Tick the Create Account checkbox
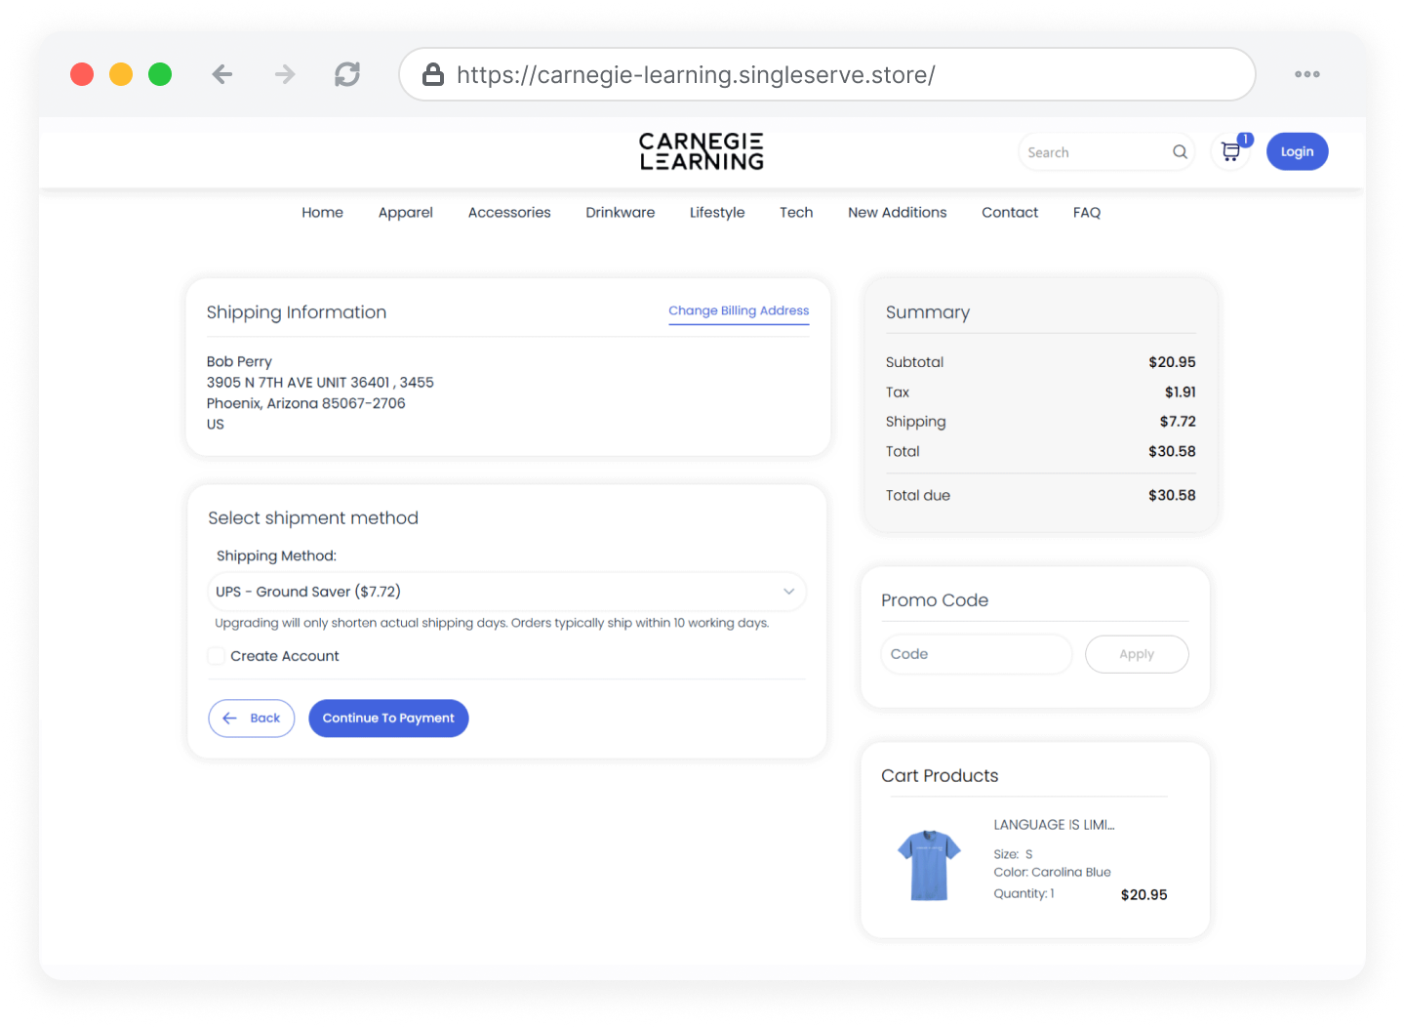The width and height of the screenshot is (1405, 1027). [217, 656]
